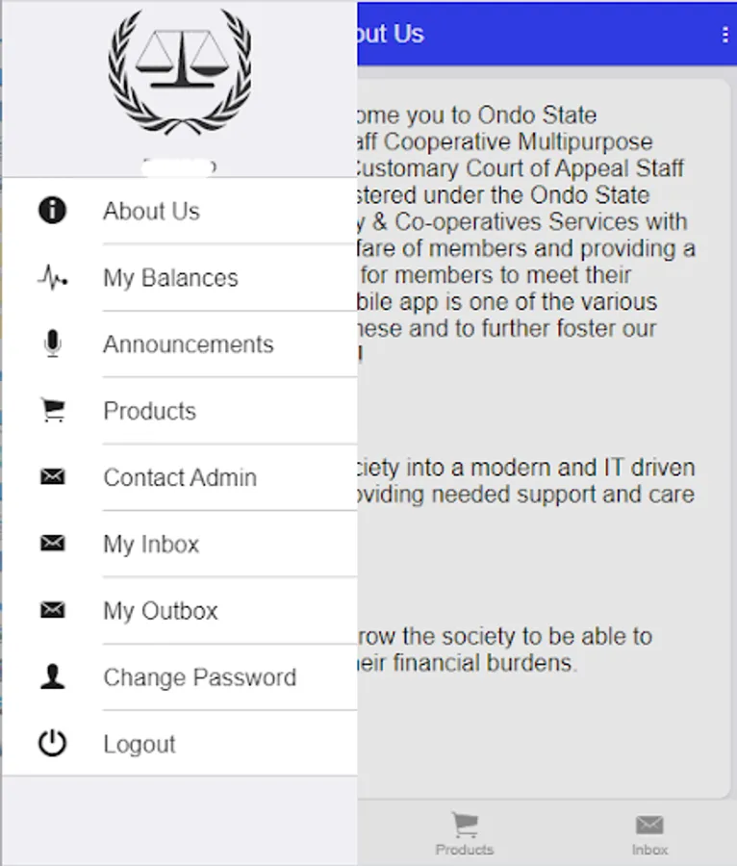Click the Announcements microphone icon

(52, 344)
